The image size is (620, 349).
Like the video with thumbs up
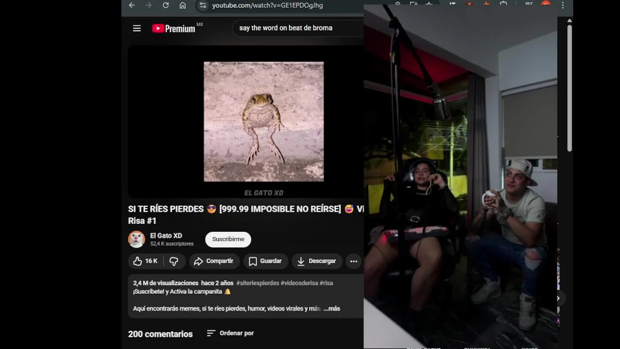[145, 261]
